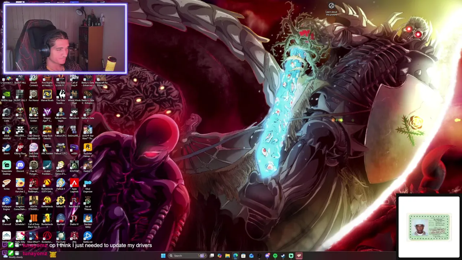Viewport: 462px width, 260px height.
Task: Select the Dragon Age shortcut
Action: [47, 116]
